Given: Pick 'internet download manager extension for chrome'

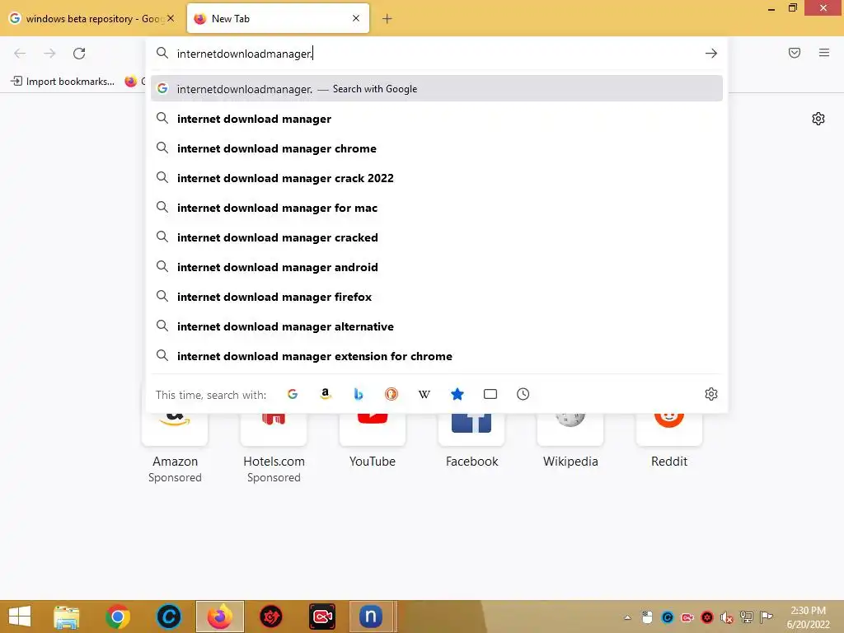Looking at the screenshot, I should tap(437, 356).
